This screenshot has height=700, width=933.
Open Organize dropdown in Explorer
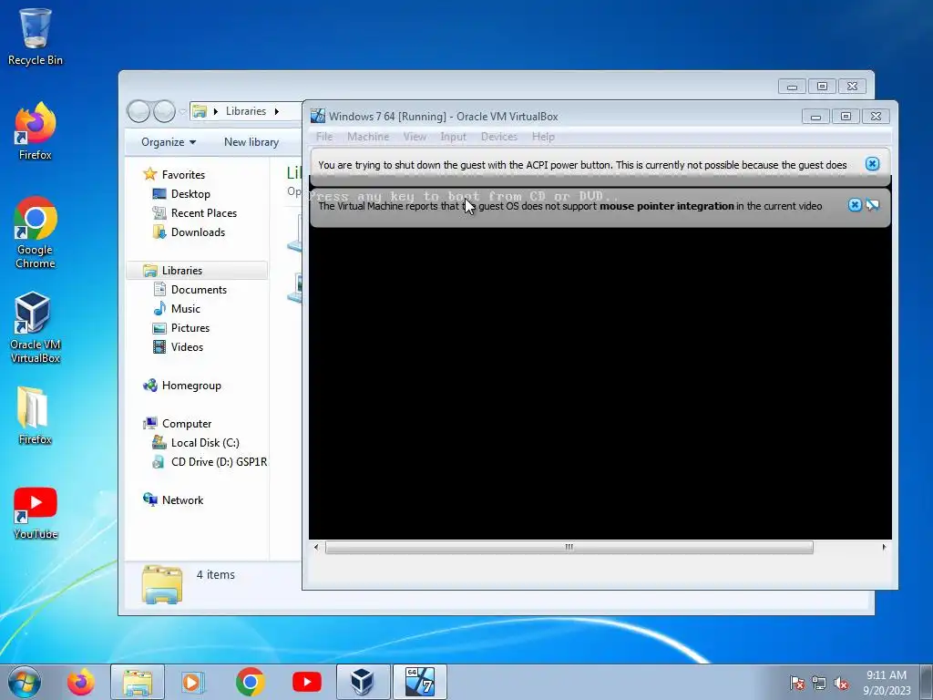click(169, 142)
